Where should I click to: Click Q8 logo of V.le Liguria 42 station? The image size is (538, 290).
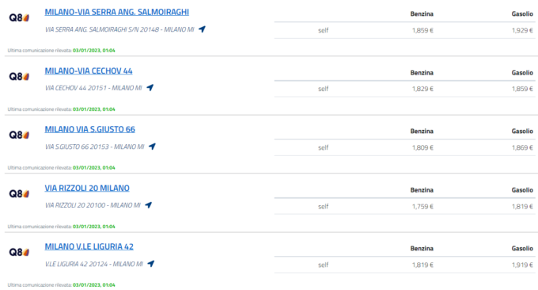click(19, 252)
